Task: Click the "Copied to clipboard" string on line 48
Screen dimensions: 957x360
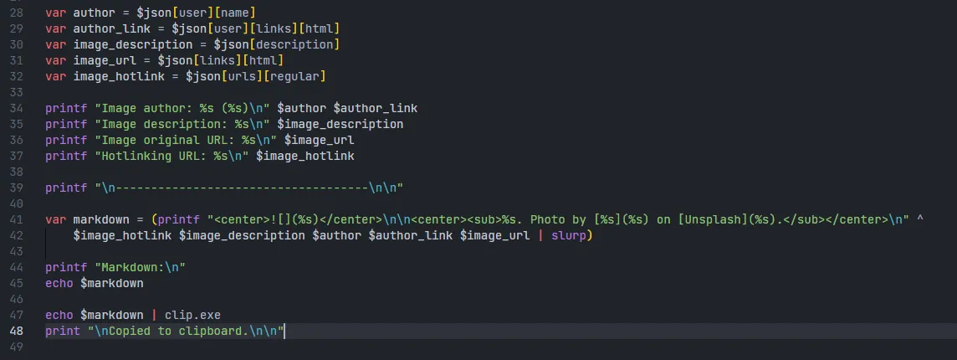Action: 187,332
